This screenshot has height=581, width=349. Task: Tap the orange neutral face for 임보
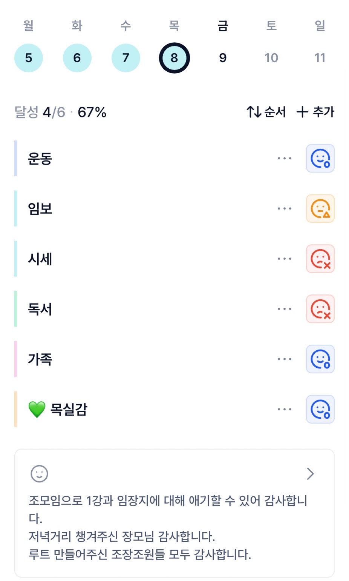click(x=320, y=208)
